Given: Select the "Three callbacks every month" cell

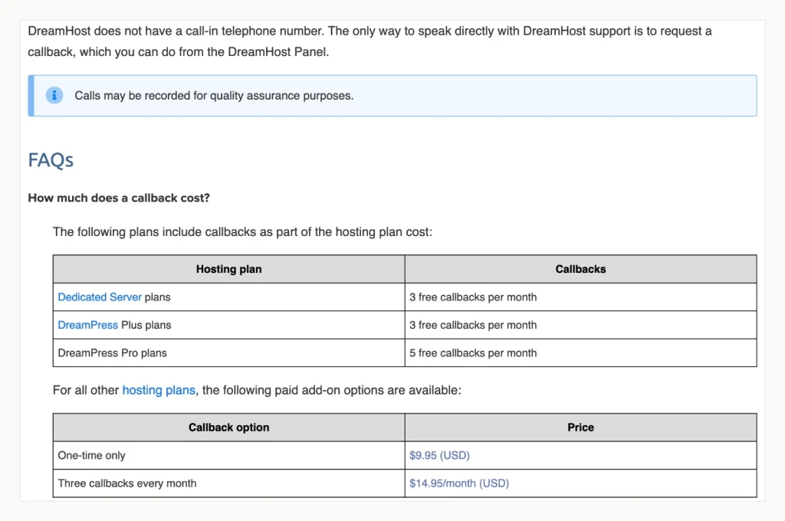Looking at the screenshot, I should (228, 483).
